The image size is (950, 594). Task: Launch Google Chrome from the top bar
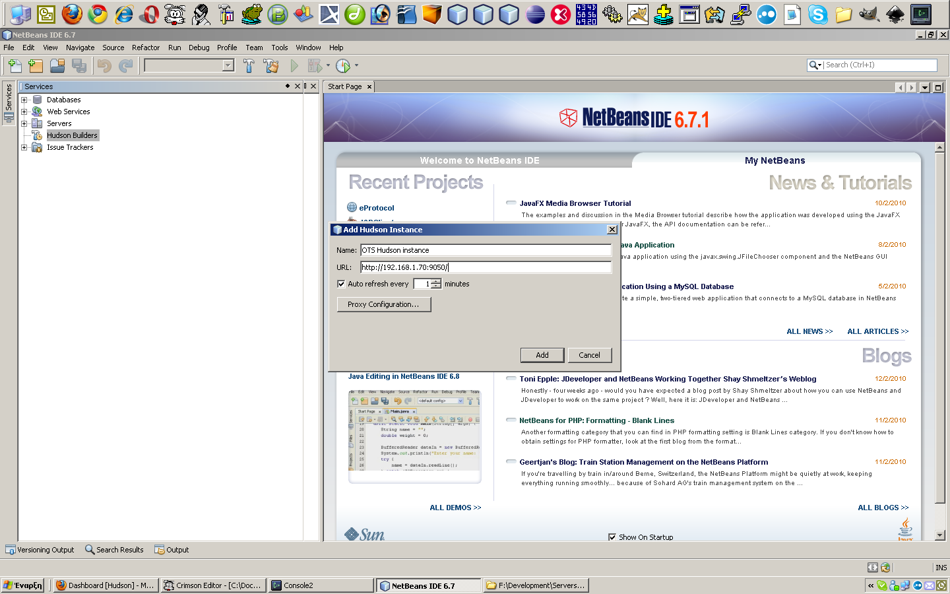click(98, 14)
